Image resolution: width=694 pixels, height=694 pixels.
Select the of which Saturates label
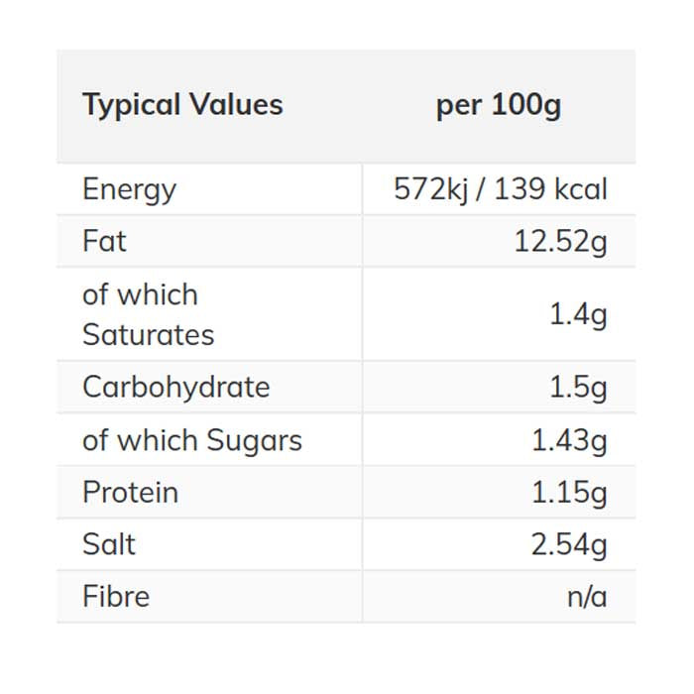(x=148, y=314)
